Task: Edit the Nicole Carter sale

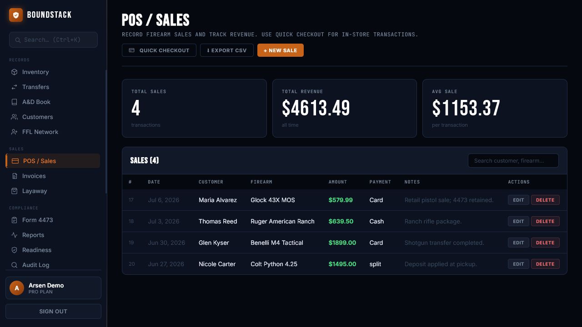Action: (x=519, y=264)
